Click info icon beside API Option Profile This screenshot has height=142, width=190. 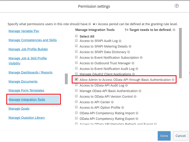tap(123, 108)
